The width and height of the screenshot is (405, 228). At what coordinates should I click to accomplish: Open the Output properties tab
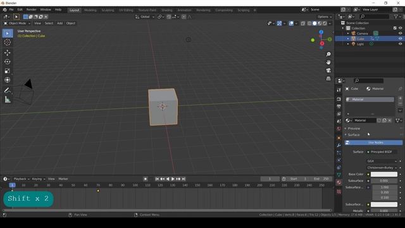(339, 106)
